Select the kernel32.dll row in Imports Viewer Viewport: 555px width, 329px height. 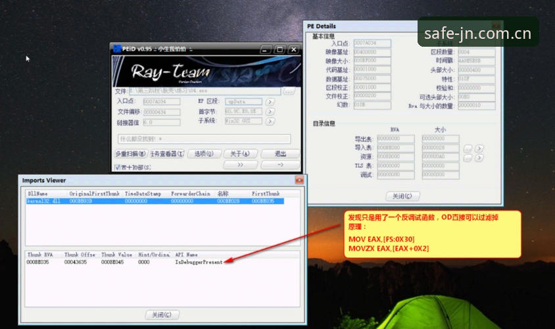coord(155,201)
